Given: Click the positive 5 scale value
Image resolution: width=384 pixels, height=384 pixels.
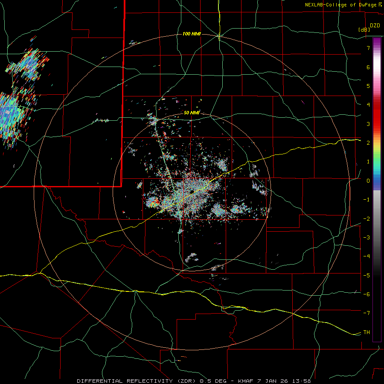Looking at the screenshot, I should pos(368,86).
